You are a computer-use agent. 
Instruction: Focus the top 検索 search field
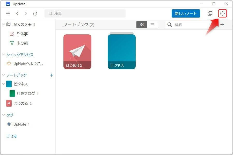pyautogui.click(x=85, y=13)
